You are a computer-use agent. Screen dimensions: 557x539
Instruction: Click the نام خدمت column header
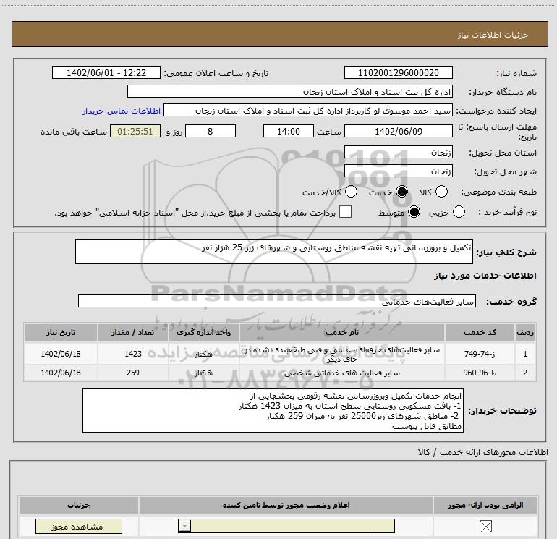(x=341, y=333)
